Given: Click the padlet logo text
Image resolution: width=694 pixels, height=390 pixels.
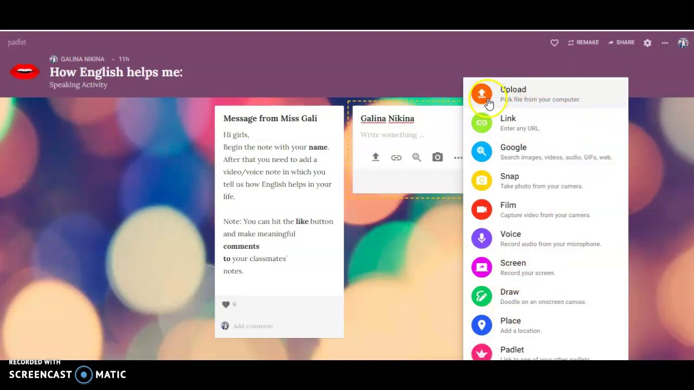Looking at the screenshot, I should tap(17, 42).
